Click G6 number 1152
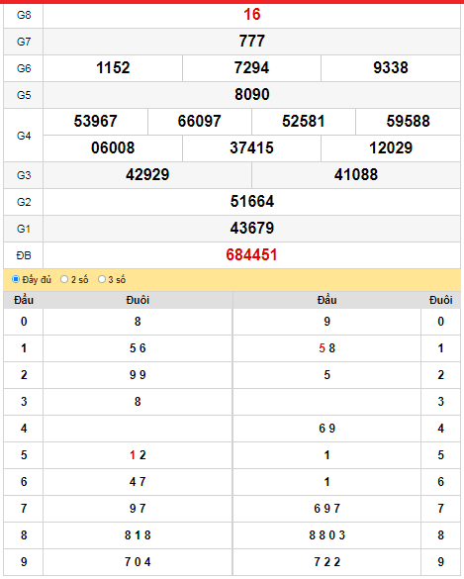This screenshot has height=579, width=464. (113, 68)
